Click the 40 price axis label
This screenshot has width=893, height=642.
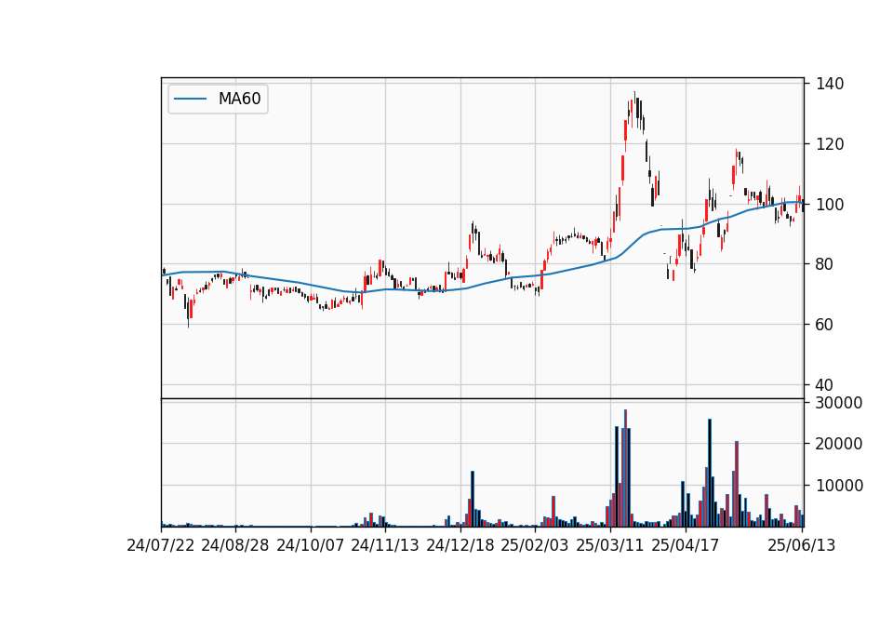825,385
